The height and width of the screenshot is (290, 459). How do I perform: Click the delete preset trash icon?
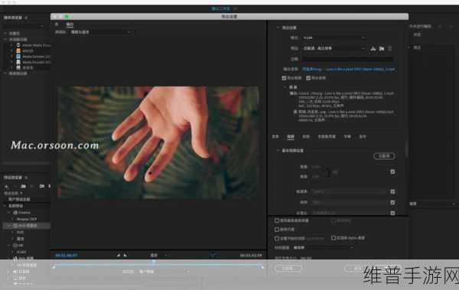tap(389, 48)
